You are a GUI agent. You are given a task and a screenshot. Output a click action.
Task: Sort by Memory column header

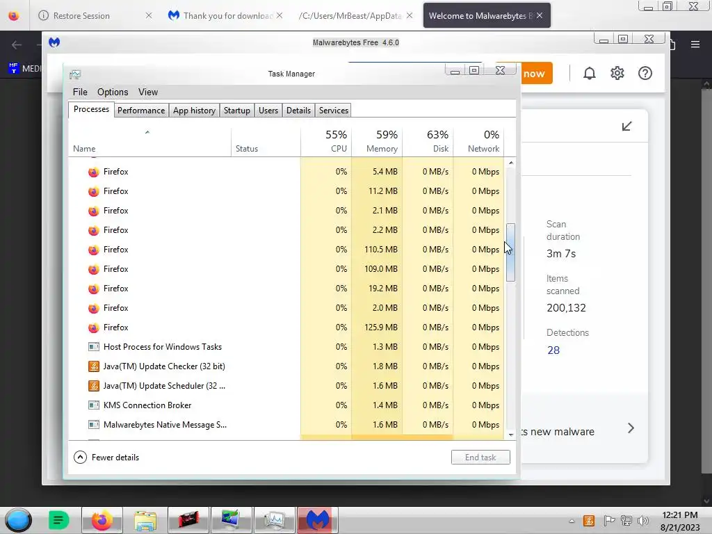(377, 142)
